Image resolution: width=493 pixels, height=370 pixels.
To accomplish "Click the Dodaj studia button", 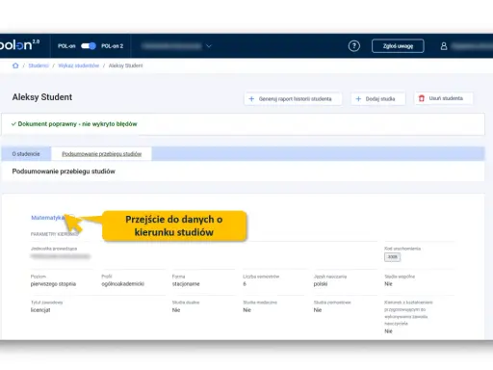I will click(x=377, y=98).
